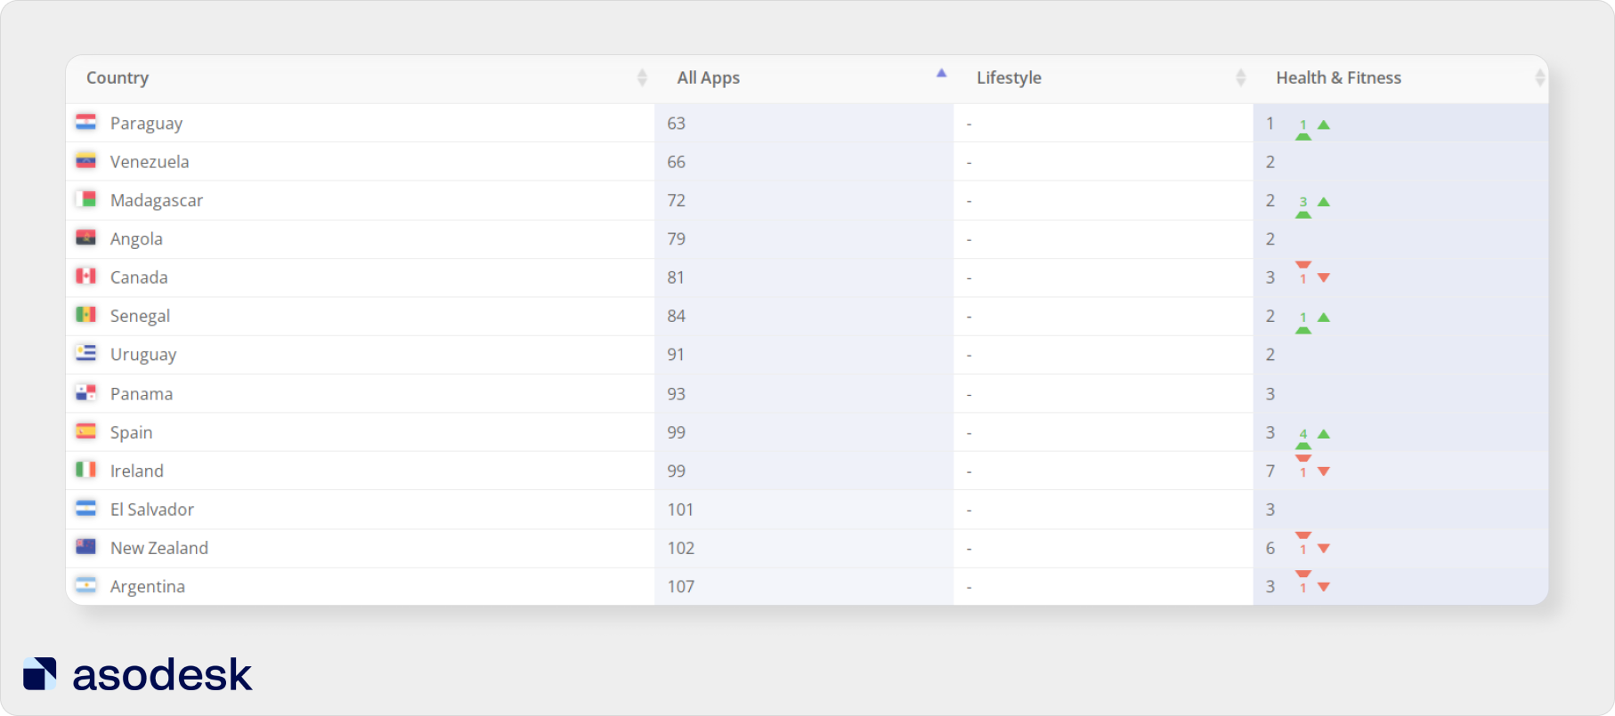Click the New Zealand flag icon
This screenshot has width=1615, height=716.
point(85,547)
